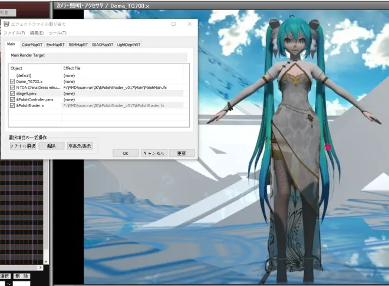This screenshot has height=286, width=389.
Task: Switch to the RSMMapRT tab
Action: [78, 45]
